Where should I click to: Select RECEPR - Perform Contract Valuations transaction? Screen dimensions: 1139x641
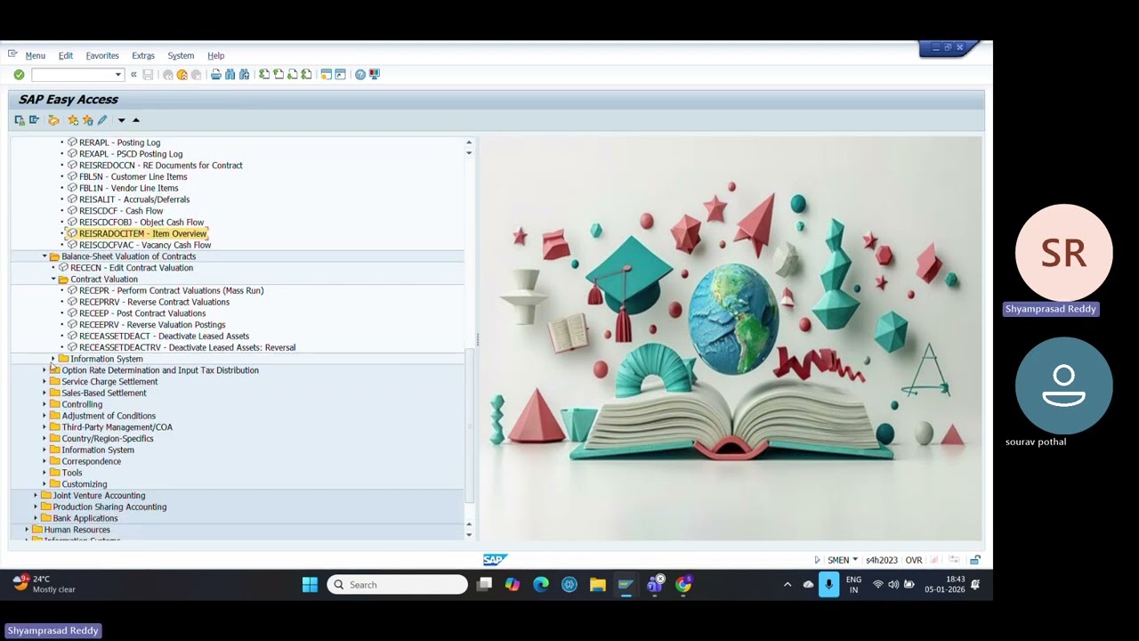tap(171, 290)
